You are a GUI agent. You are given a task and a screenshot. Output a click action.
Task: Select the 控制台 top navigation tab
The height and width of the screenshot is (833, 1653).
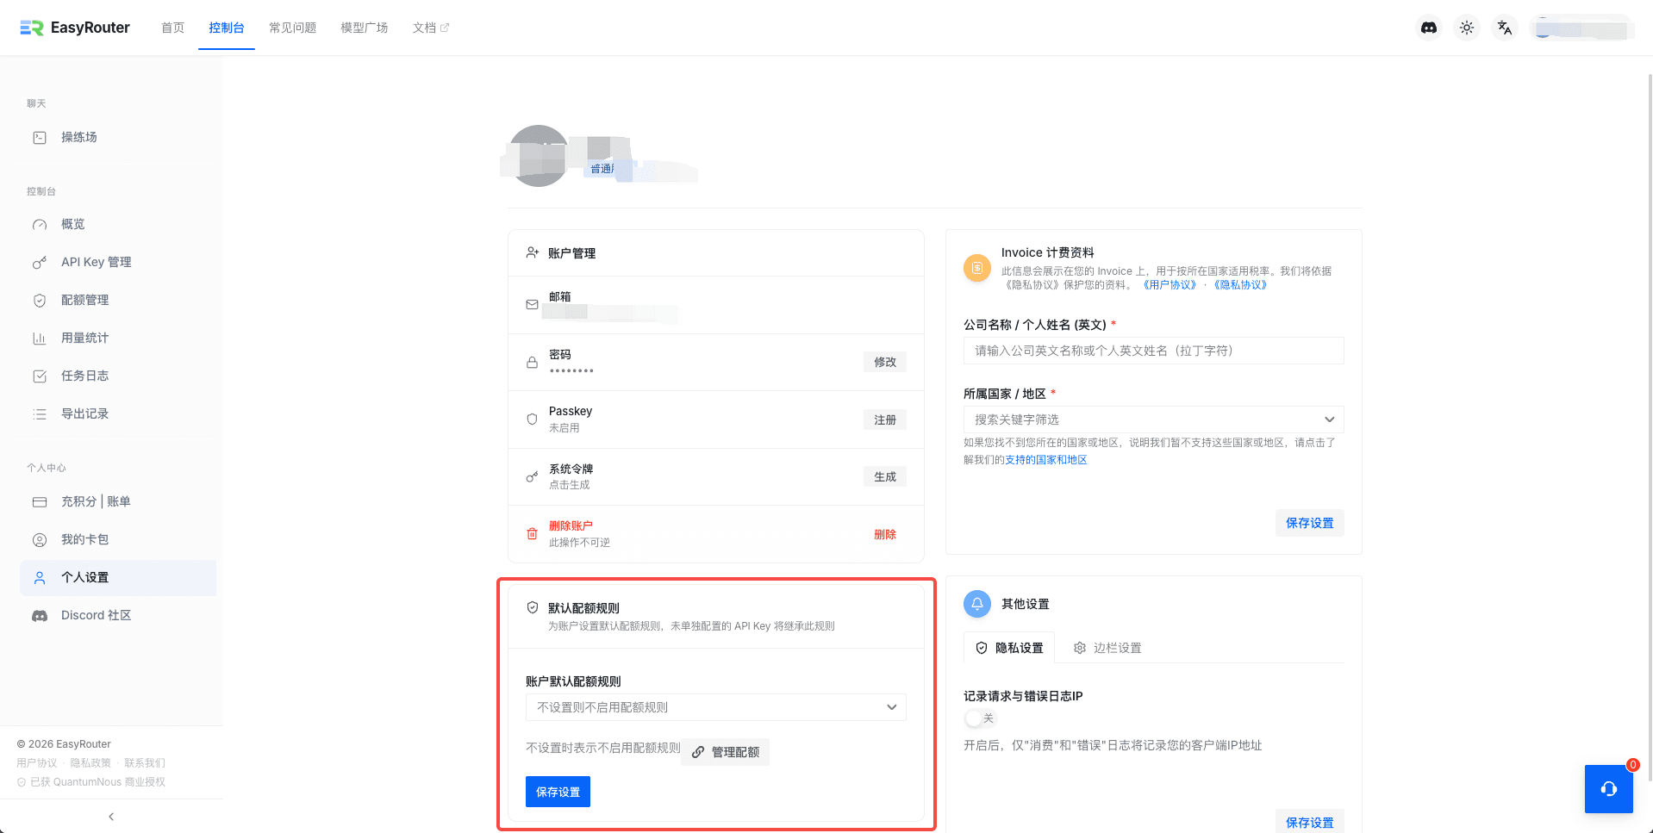click(227, 28)
